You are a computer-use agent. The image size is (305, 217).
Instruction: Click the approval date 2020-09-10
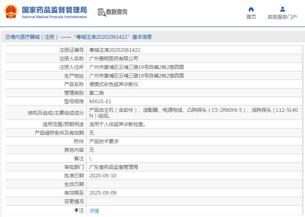pyautogui.click(x=103, y=176)
